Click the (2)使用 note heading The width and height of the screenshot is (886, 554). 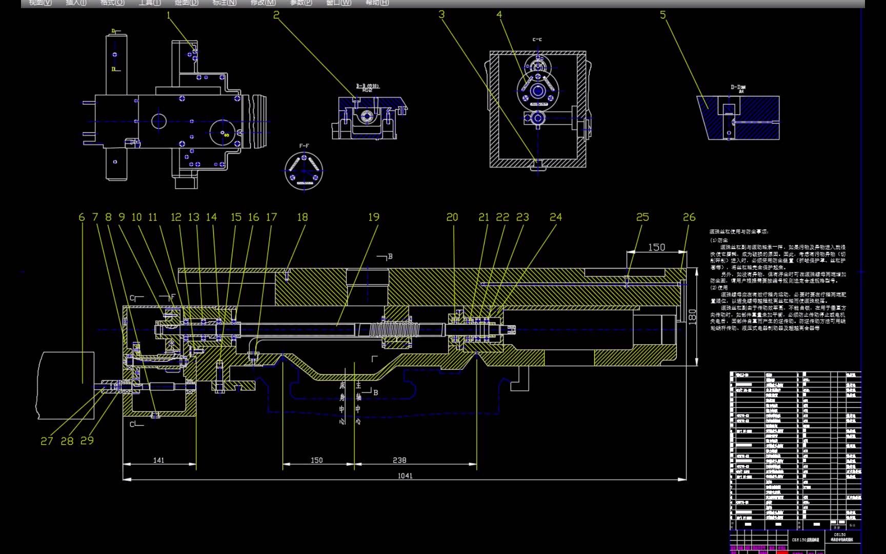(719, 288)
